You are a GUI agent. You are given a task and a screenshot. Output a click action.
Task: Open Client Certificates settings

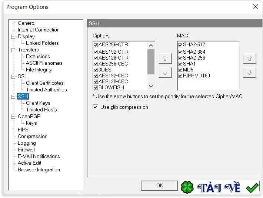44,83
